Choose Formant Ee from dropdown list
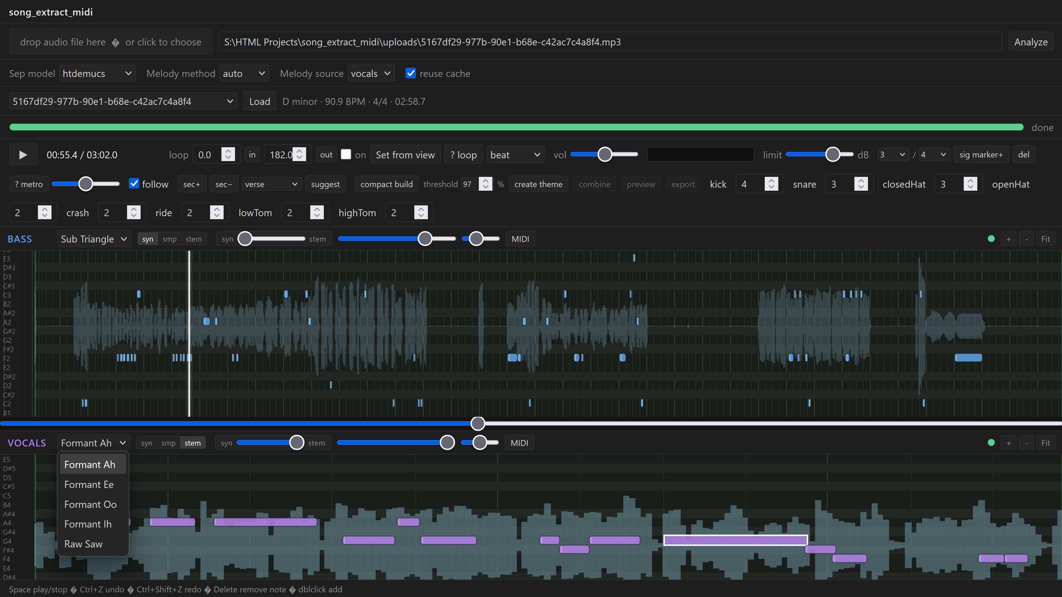Image resolution: width=1062 pixels, height=597 pixels. coord(93,484)
